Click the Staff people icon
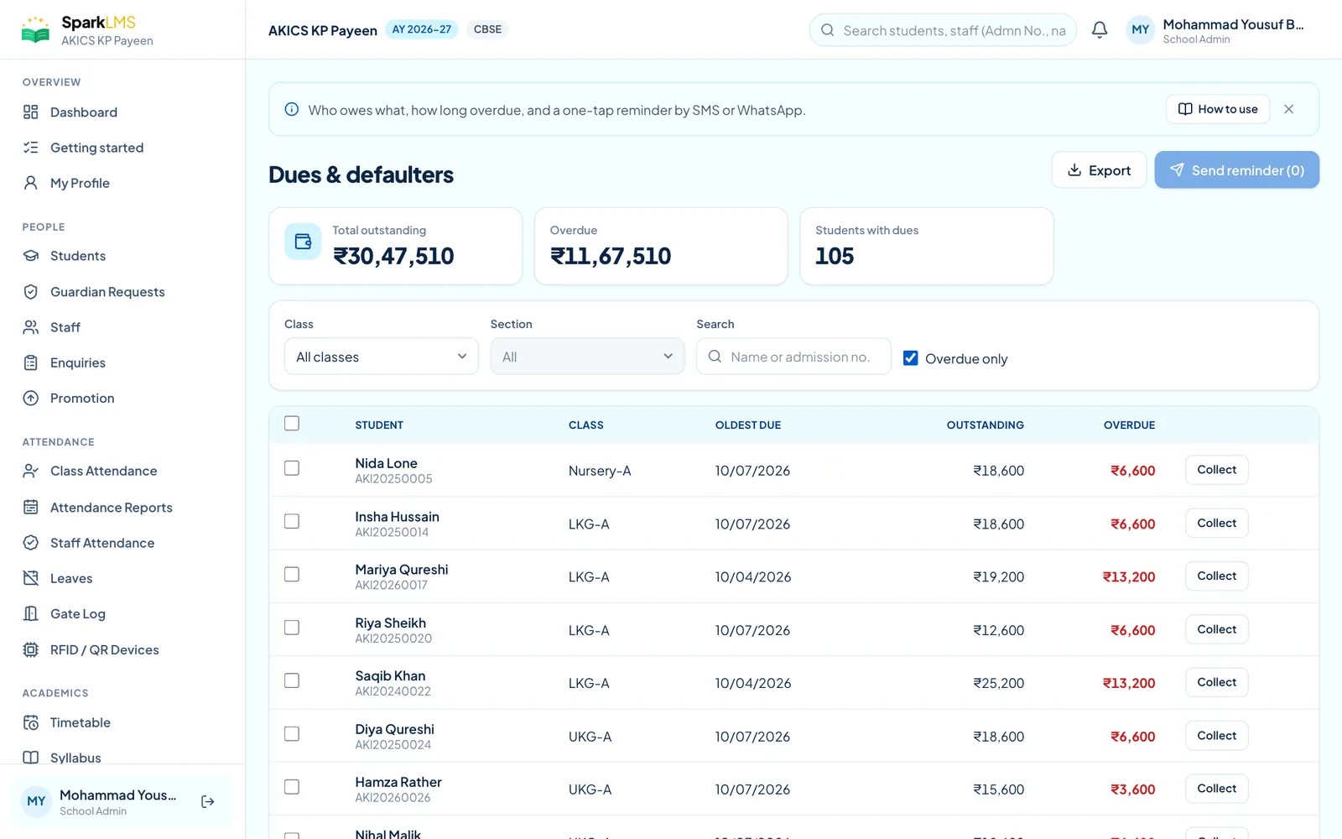 pyautogui.click(x=31, y=327)
